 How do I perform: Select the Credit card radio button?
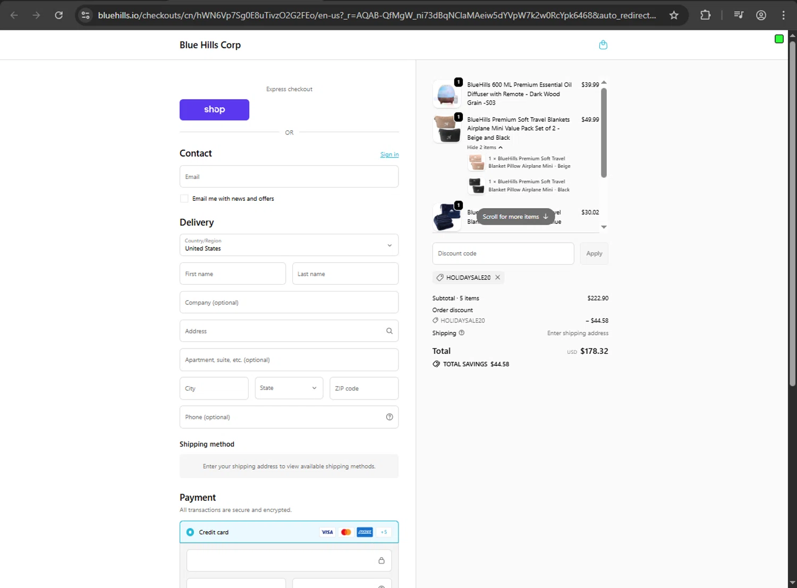pyautogui.click(x=190, y=532)
